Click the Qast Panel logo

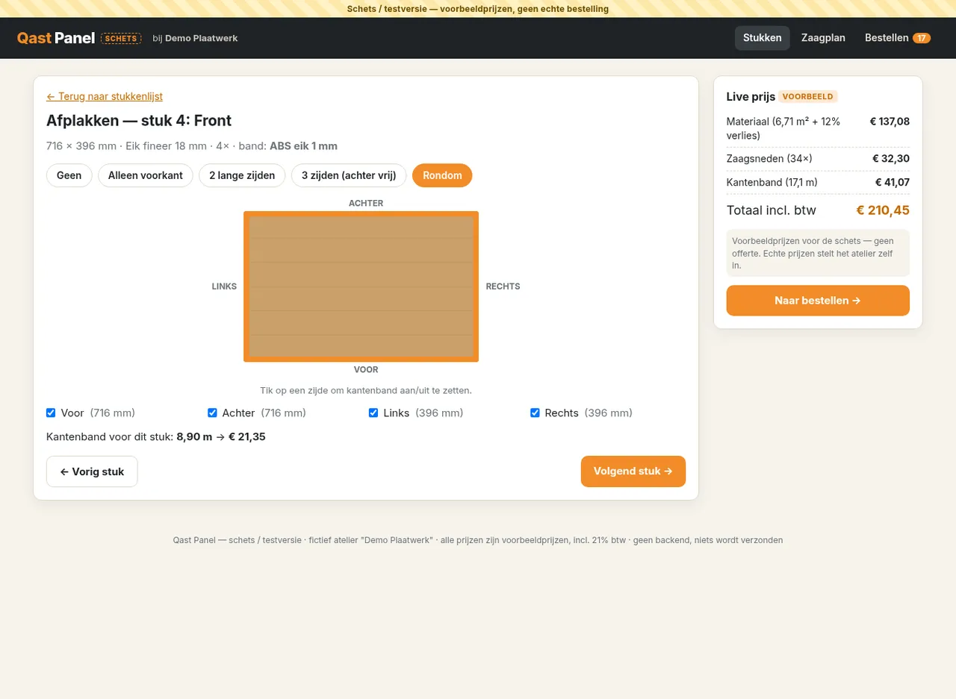pyautogui.click(x=56, y=38)
